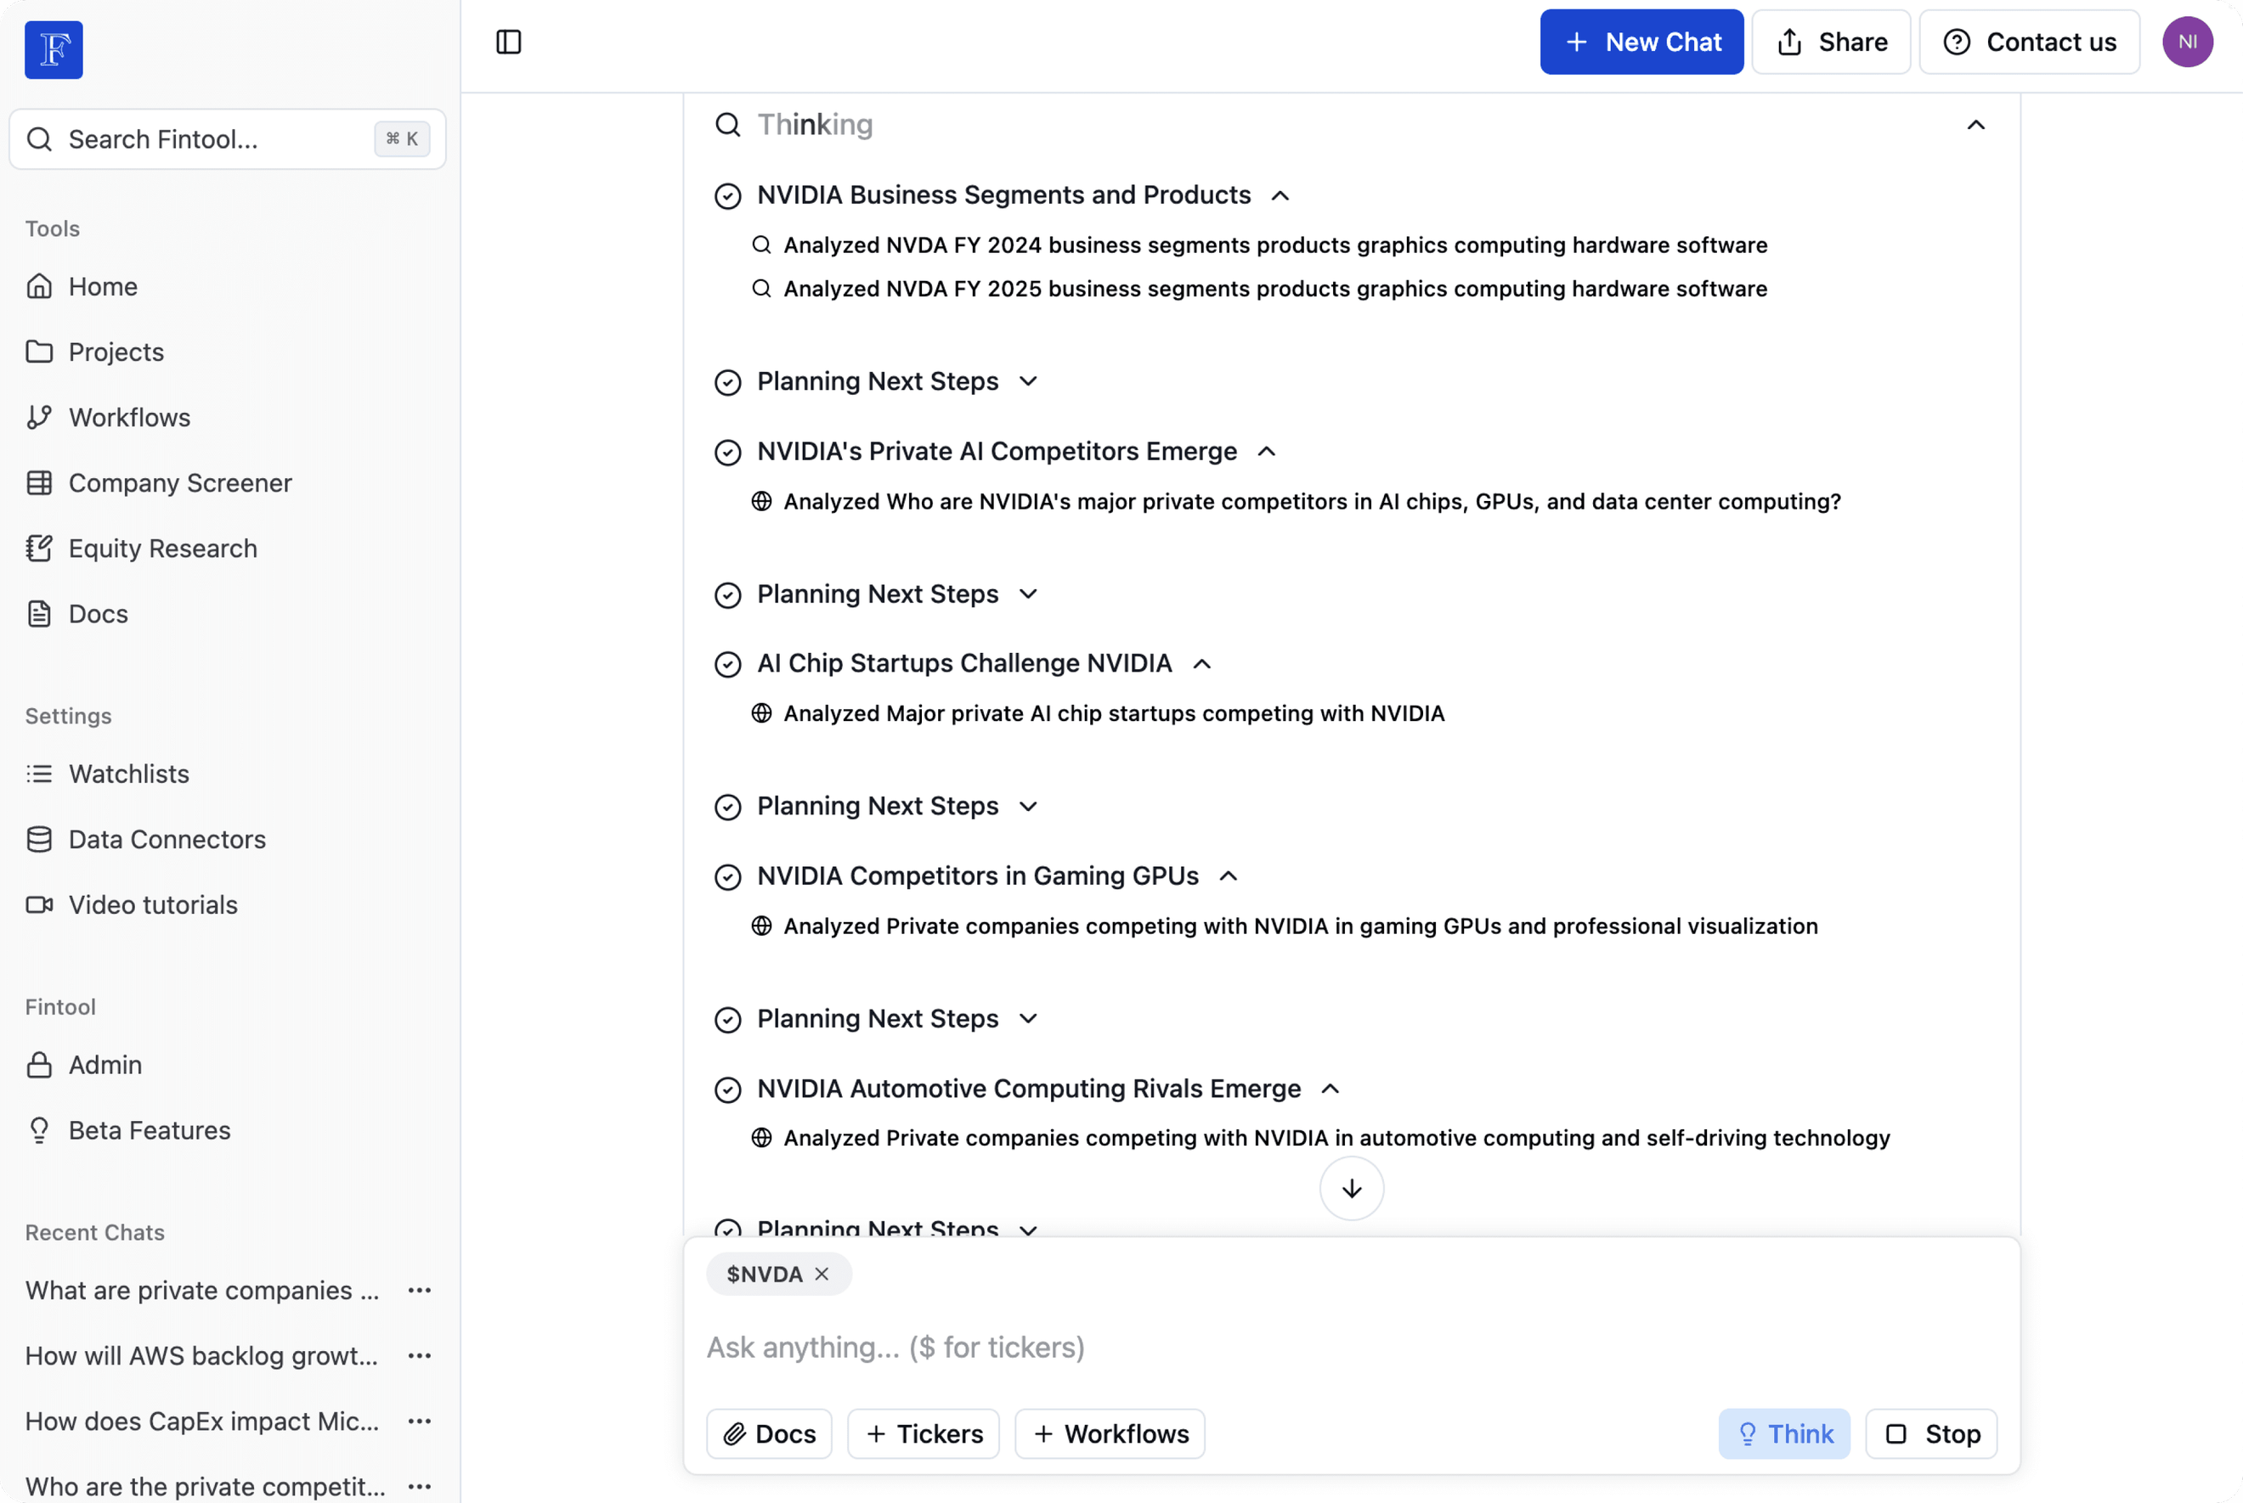The height and width of the screenshot is (1503, 2243).
Task: Focus the Search Fintool field
Action: pos(229,139)
